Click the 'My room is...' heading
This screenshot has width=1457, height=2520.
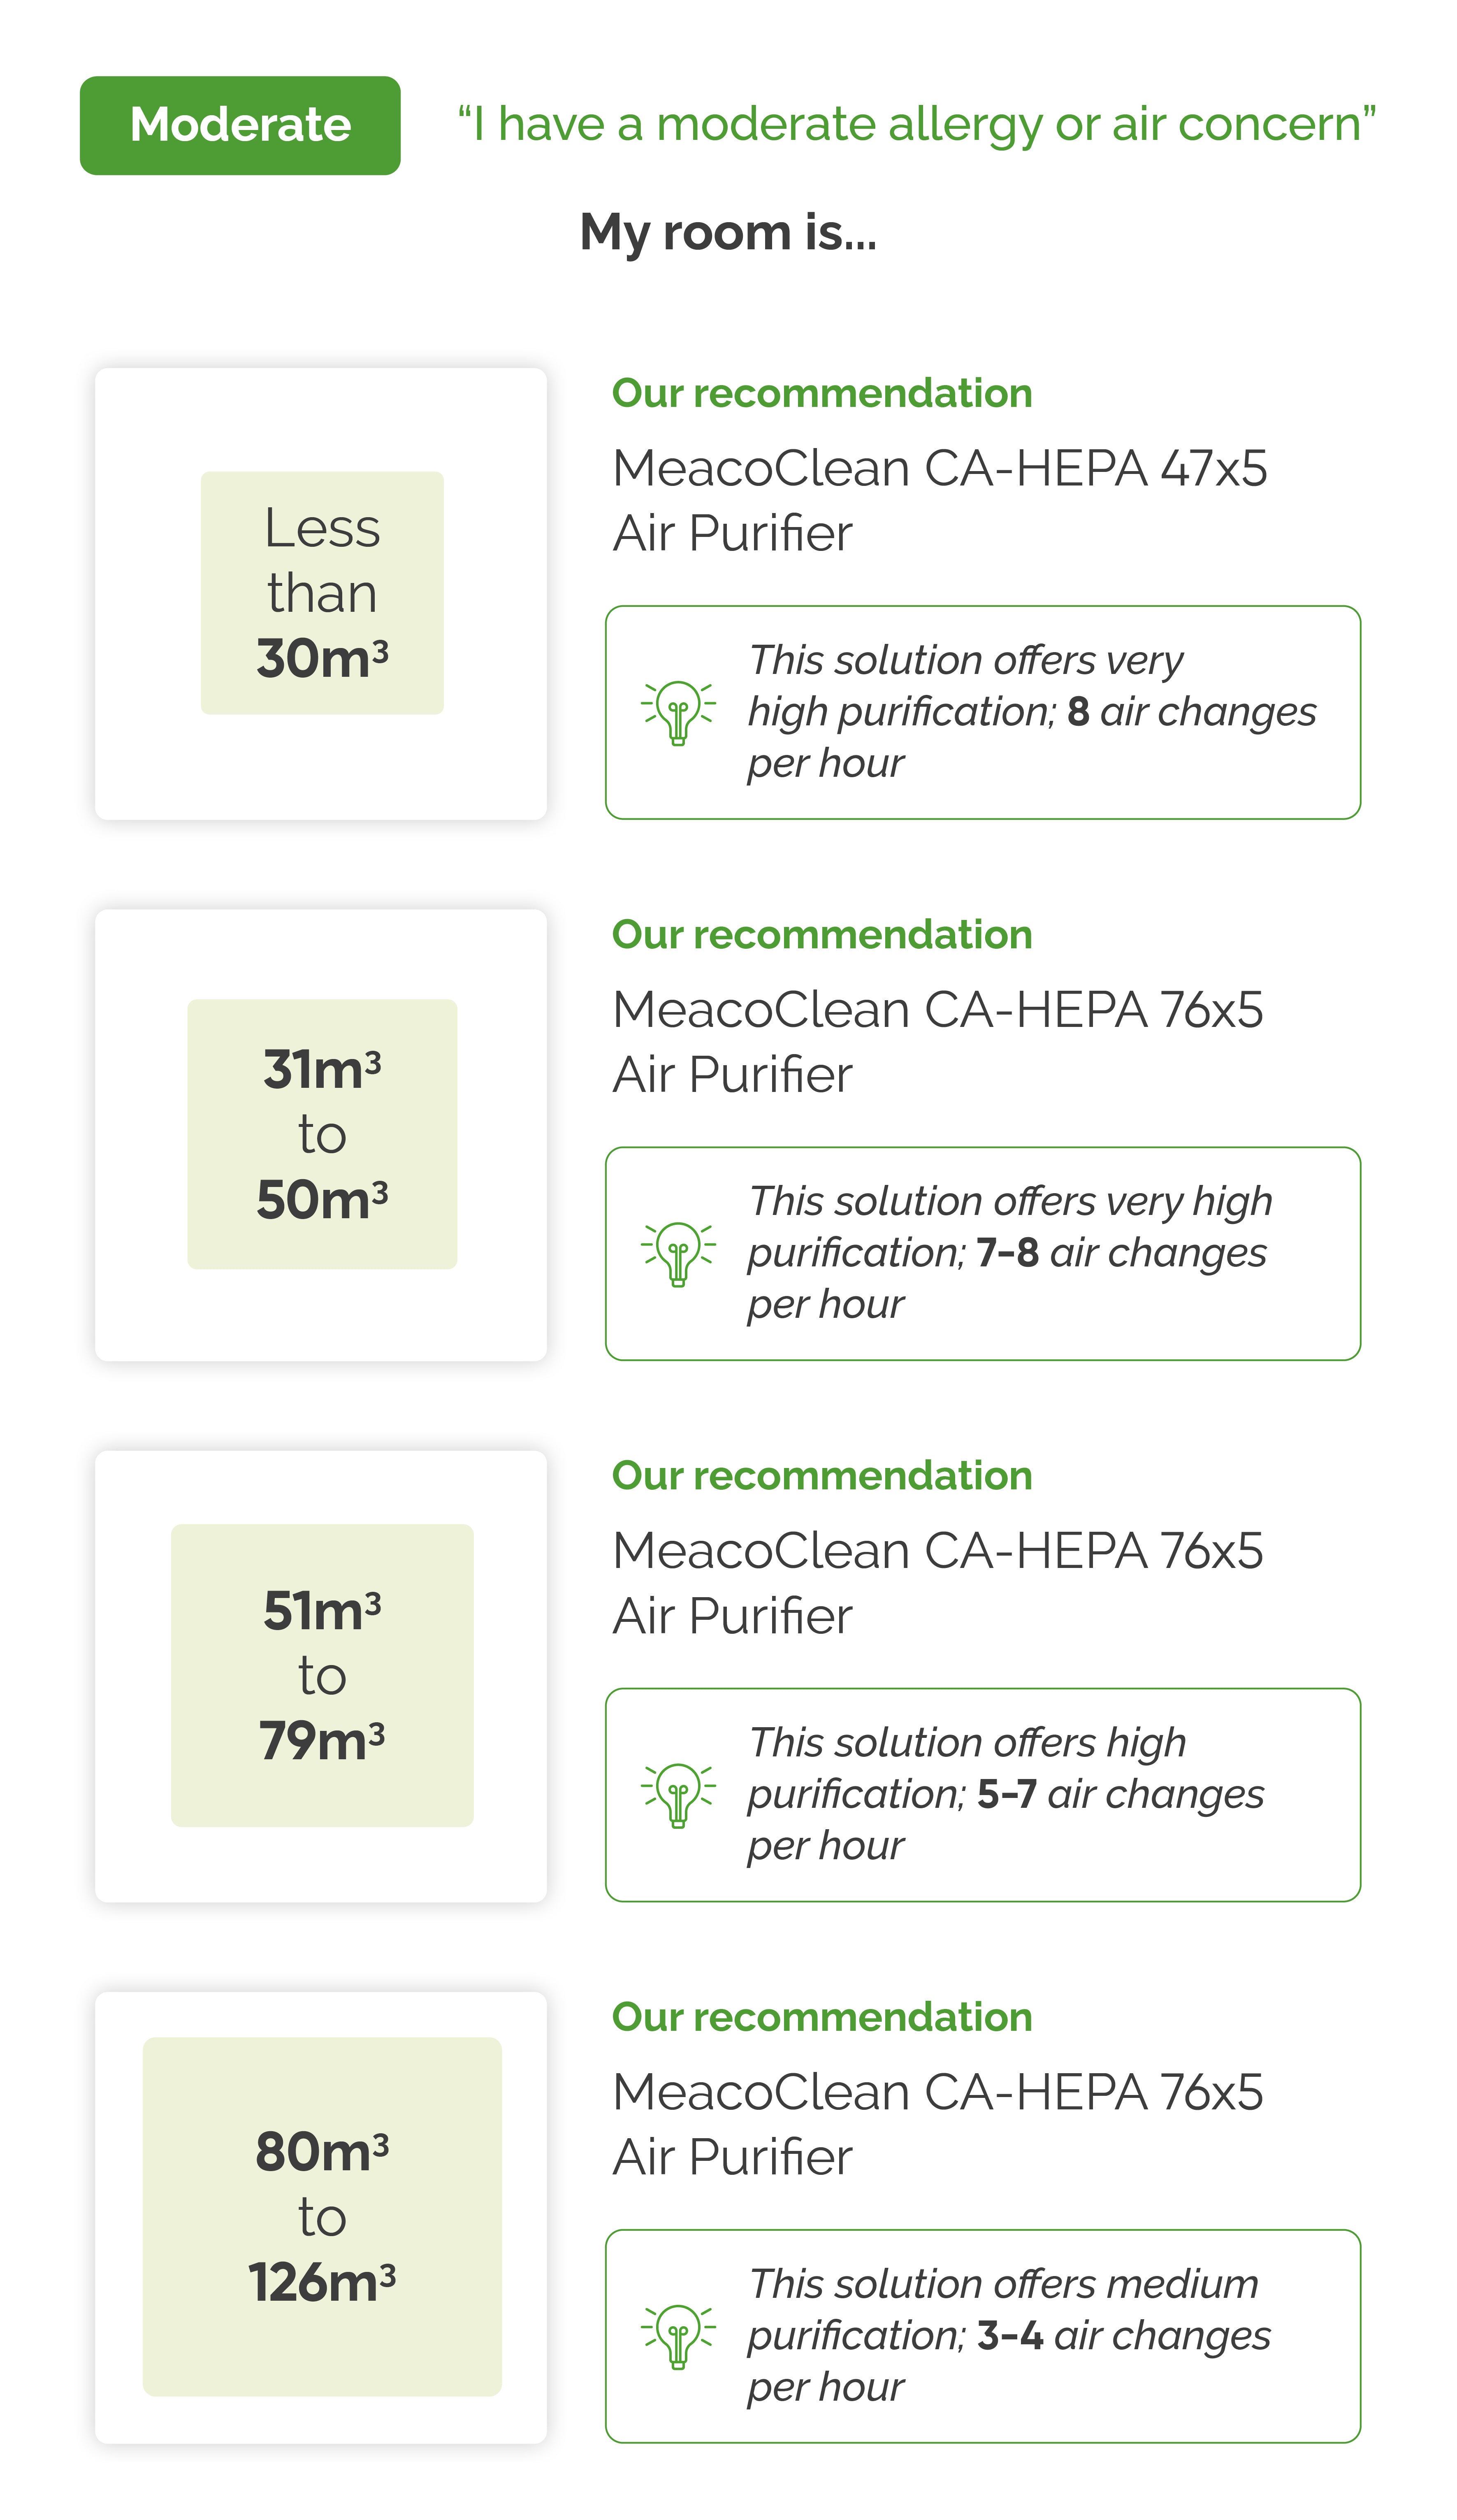[728, 232]
